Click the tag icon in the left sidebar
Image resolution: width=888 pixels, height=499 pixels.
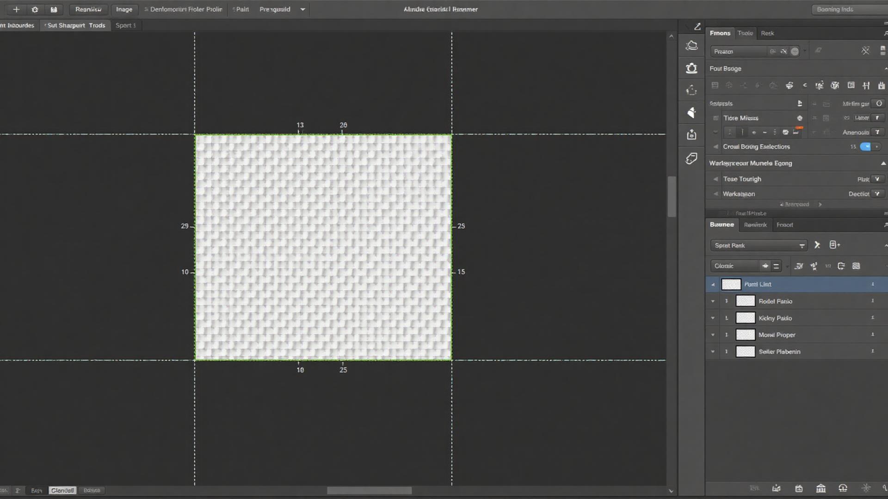point(691,158)
